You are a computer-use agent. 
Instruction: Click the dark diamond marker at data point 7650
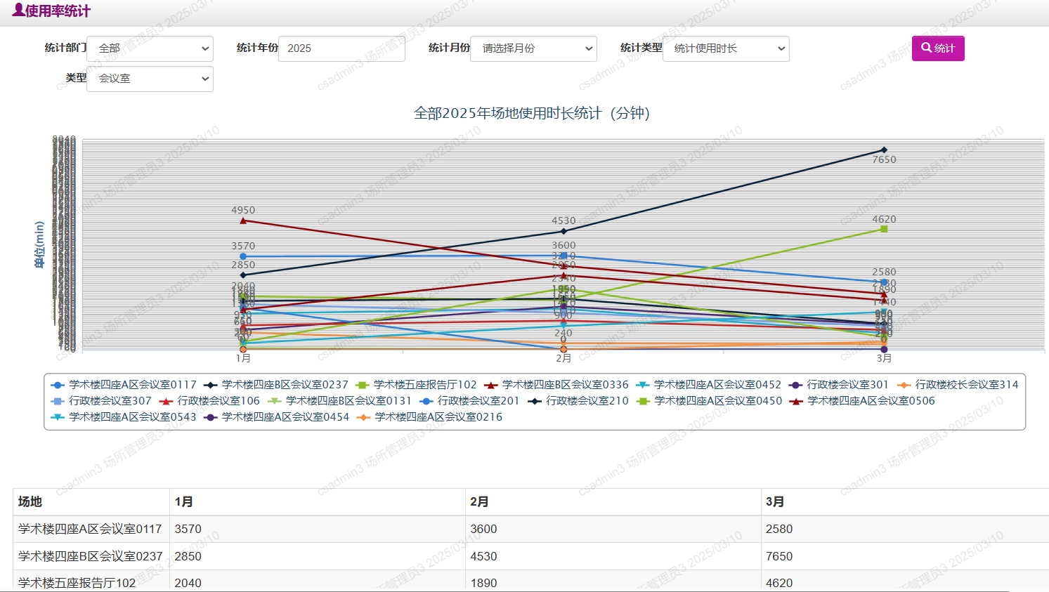pyautogui.click(x=884, y=149)
